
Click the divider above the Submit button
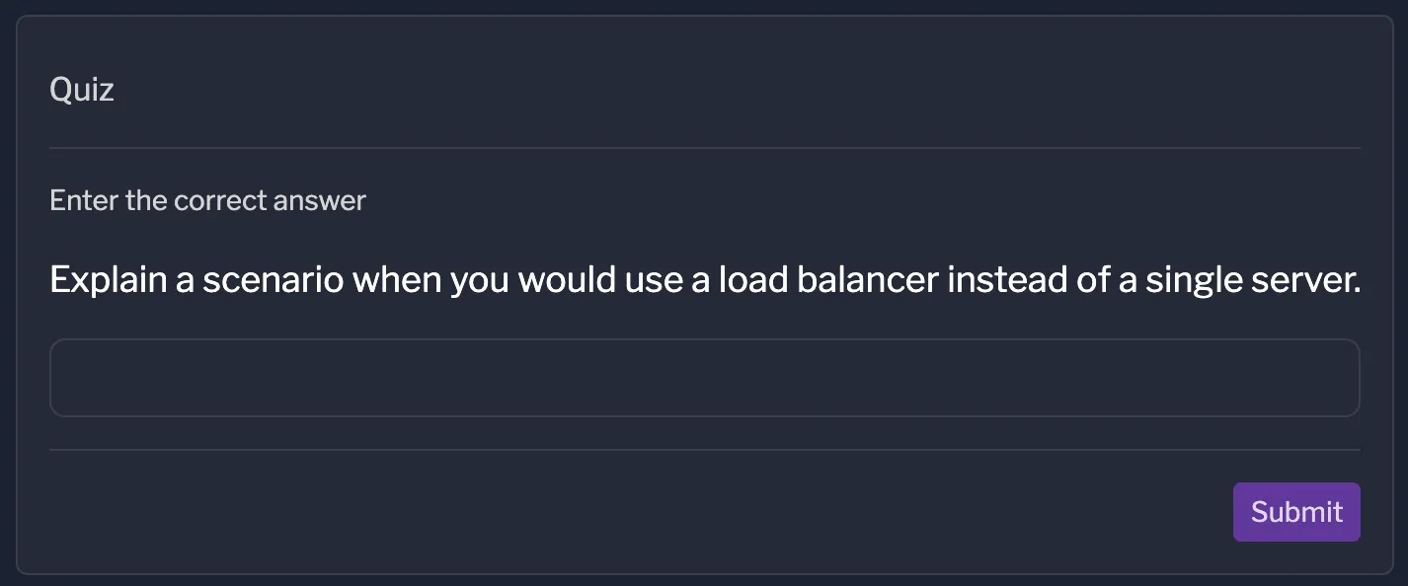click(x=704, y=449)
